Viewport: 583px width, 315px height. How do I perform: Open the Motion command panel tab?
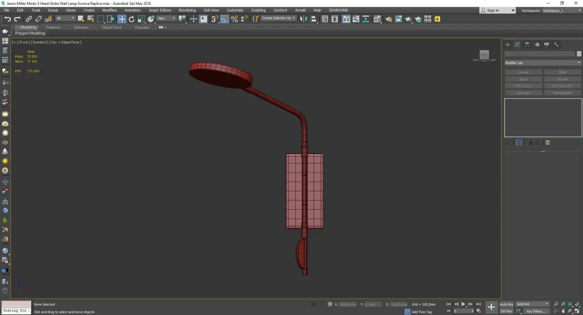(x=537, y=44)
